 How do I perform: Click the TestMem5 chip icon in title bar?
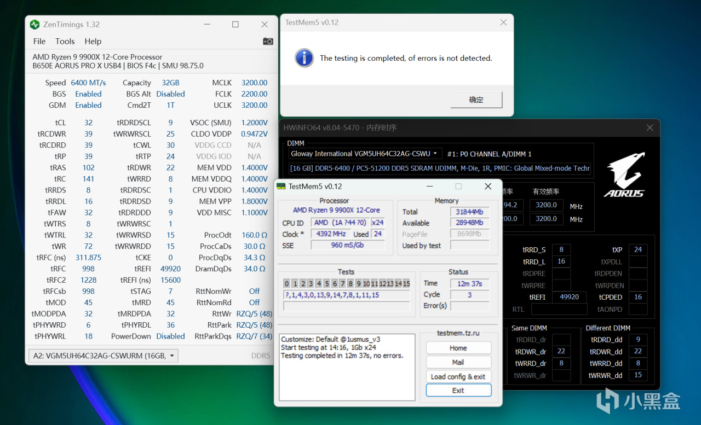(281, 187)
